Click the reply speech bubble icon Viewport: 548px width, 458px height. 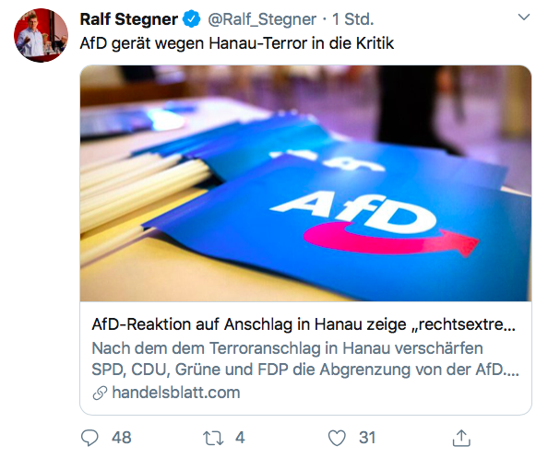89,438
